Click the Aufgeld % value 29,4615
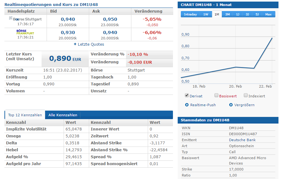 pos(74,157)
